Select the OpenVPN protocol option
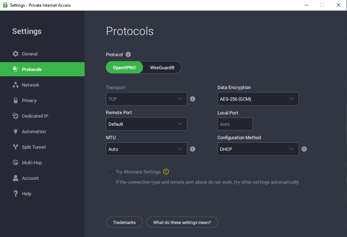The height and width of the screenshot is (237, 347). pyautogui.click(x=124, y=67)
